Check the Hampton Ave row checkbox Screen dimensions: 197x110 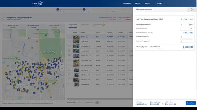(69, 65)
